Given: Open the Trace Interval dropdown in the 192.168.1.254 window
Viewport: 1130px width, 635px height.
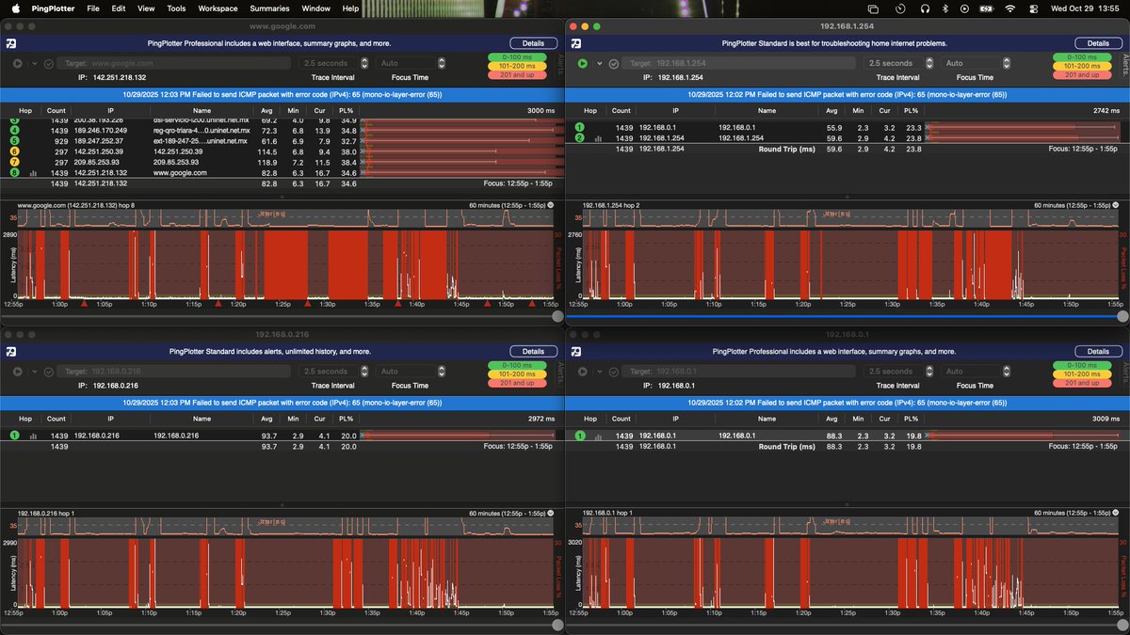Looking at the screenshot, I should click(898, 63).
